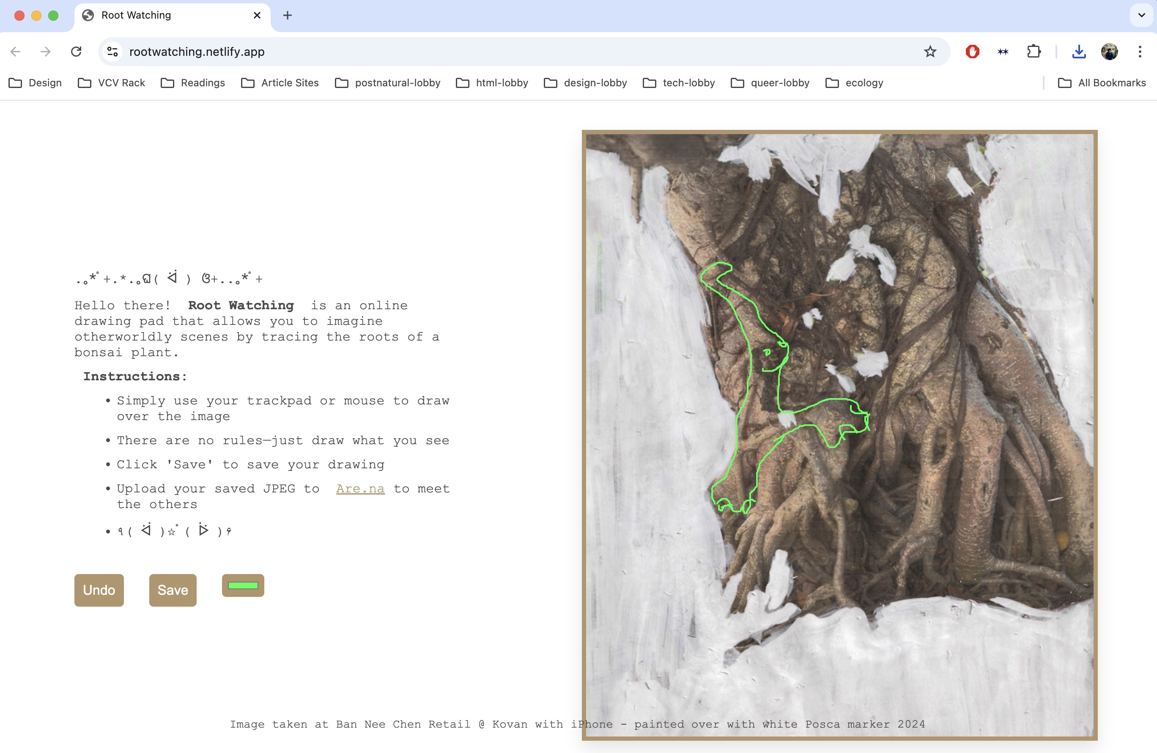Open the green color picker swatch

click(243, 585)
